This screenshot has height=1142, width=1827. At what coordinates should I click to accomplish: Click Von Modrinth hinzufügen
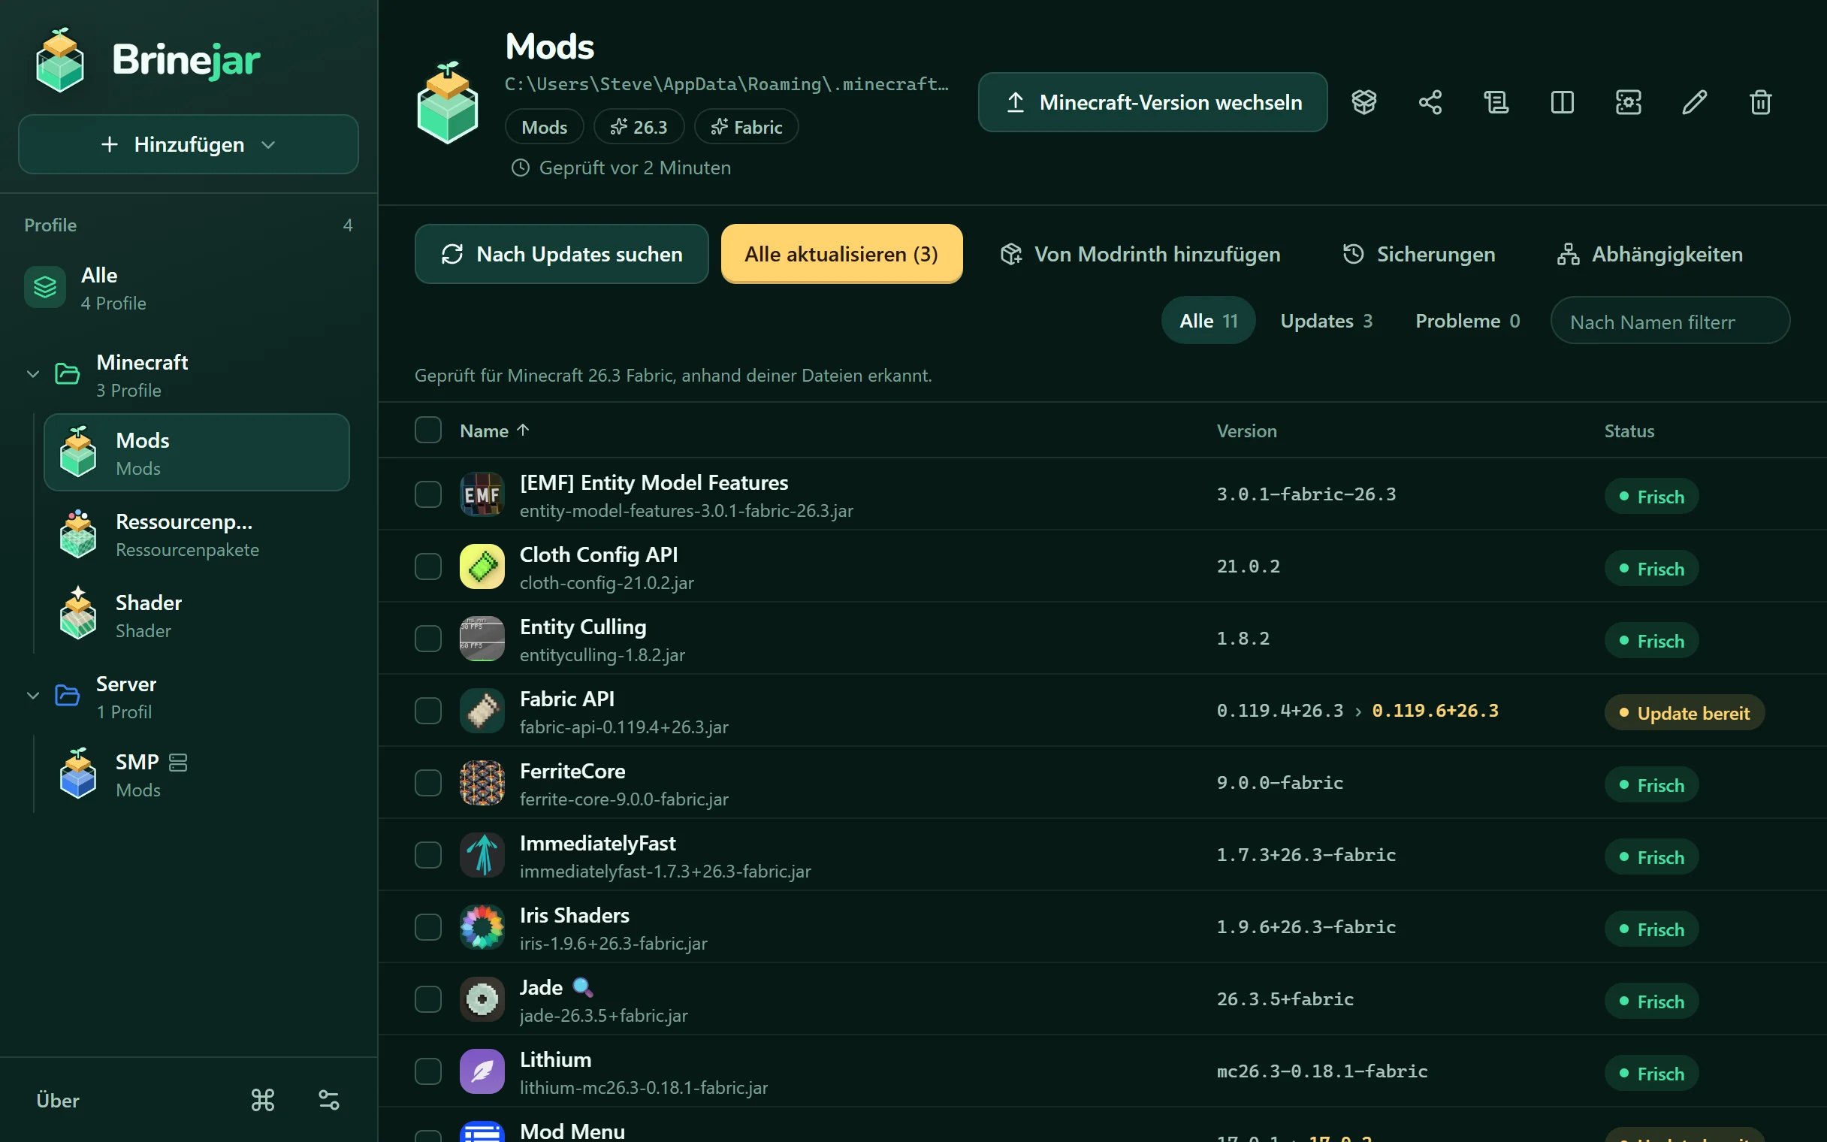coord(1140,254)
